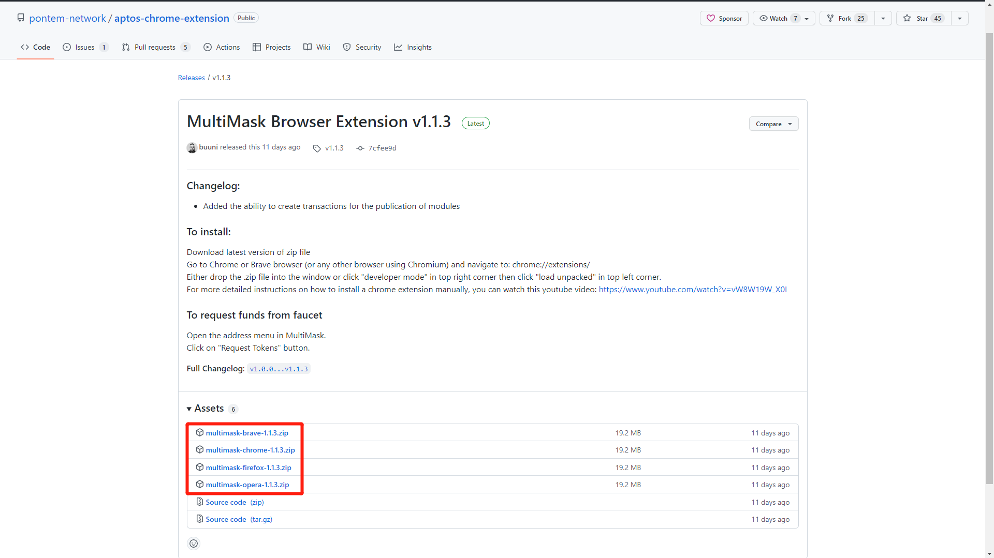Click the Assets count badge 6
Screen dimensions: 994x558
click(x=233, y=409)
